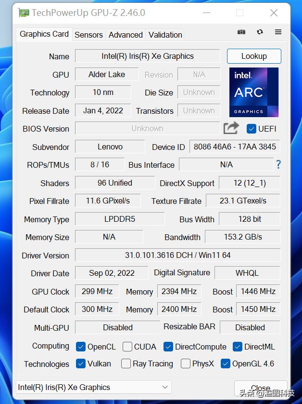The image size is (302, 404).
Task: Click the Boost value 1446 MHz
Action: coord(258,291)
